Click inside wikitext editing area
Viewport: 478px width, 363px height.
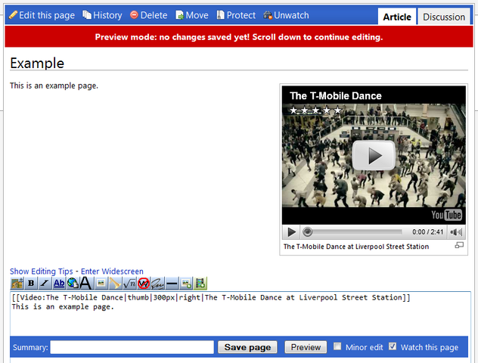click(x=241, y=314)
